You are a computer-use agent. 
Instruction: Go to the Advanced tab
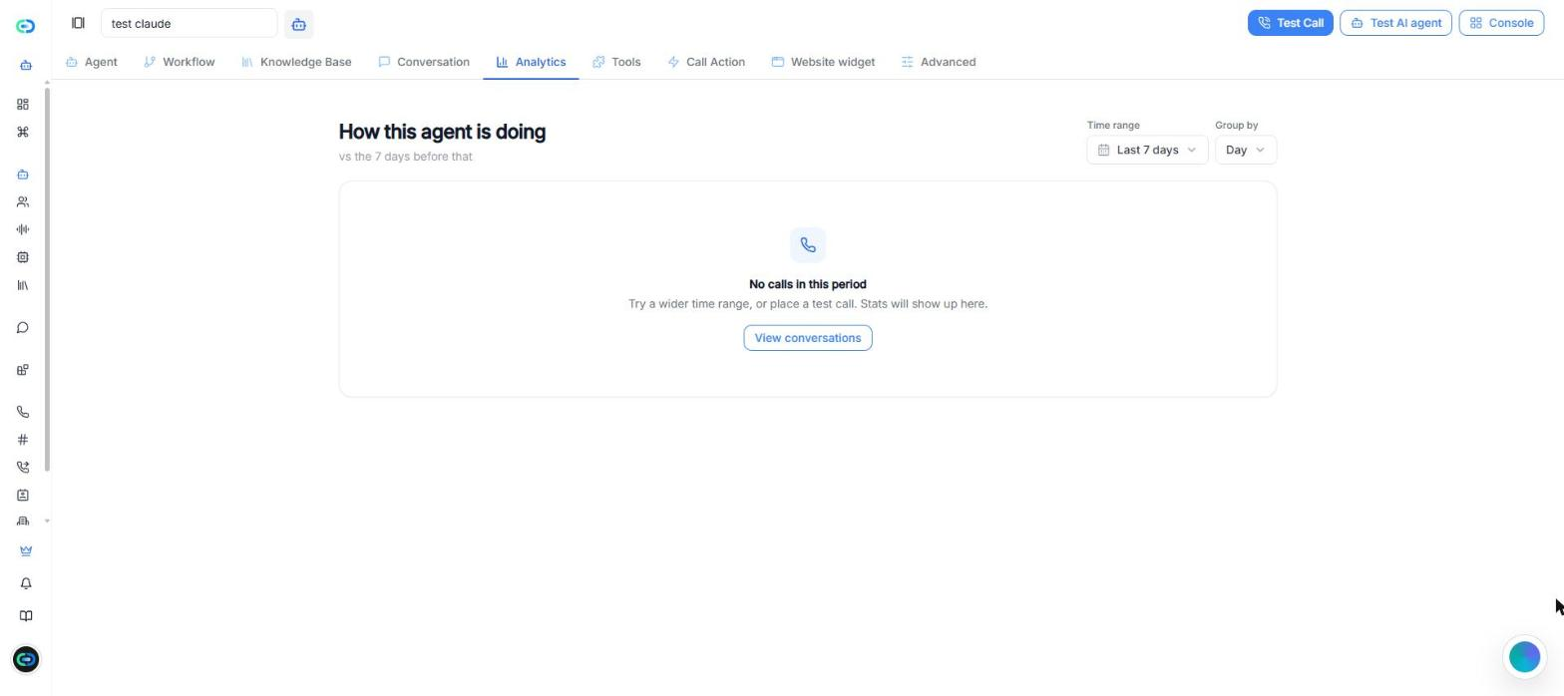tap(939, 62)
